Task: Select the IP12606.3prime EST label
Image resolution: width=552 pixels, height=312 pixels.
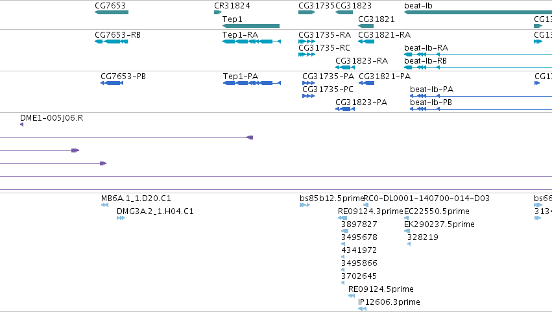Action: point(389,302)
